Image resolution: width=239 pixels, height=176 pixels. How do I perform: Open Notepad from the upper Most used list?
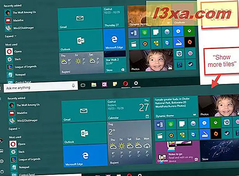click(x=16, y=75)
